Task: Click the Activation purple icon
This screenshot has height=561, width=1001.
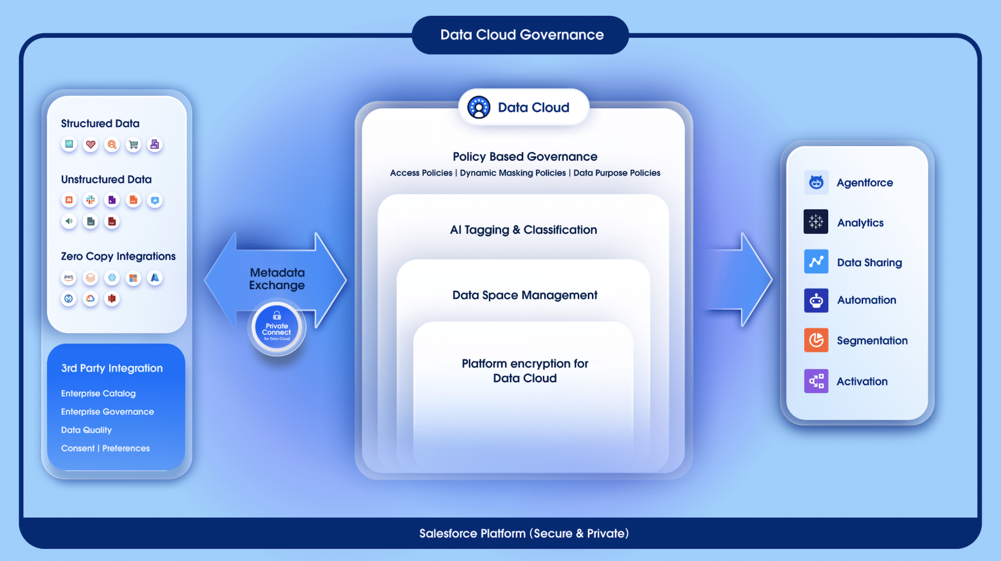Action: pyautogui.click(x=816, y=381)
